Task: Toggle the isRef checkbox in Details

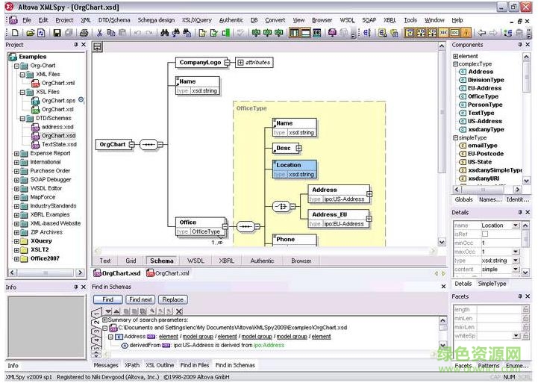Action: (x=484, y=234)
